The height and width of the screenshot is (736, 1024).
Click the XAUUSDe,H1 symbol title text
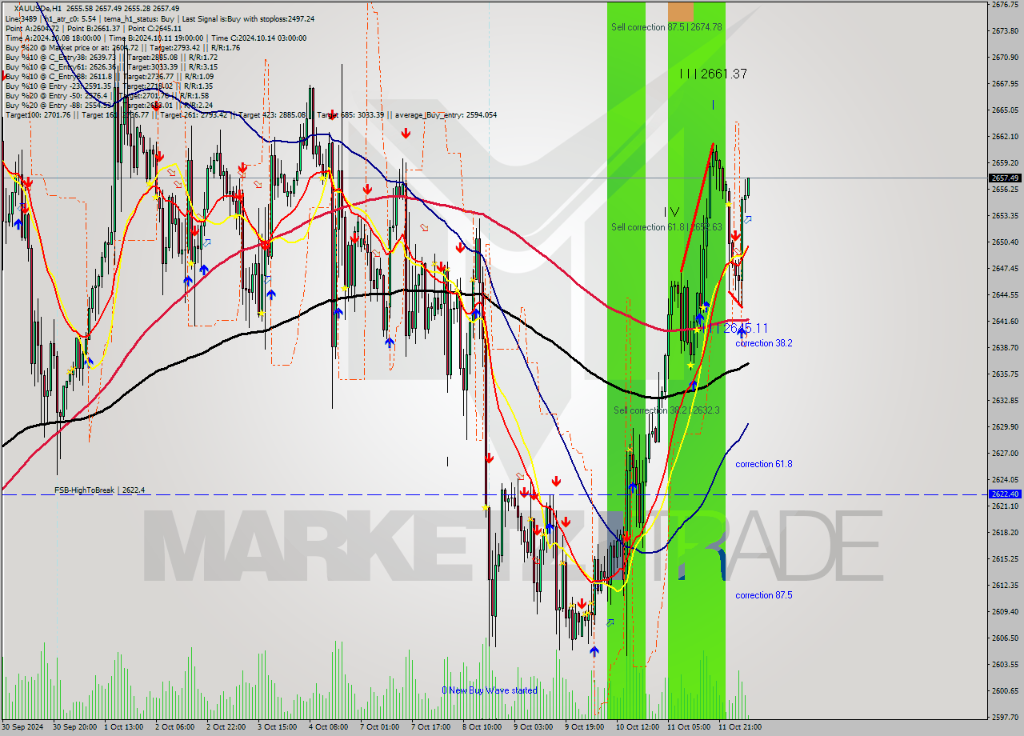37,8
